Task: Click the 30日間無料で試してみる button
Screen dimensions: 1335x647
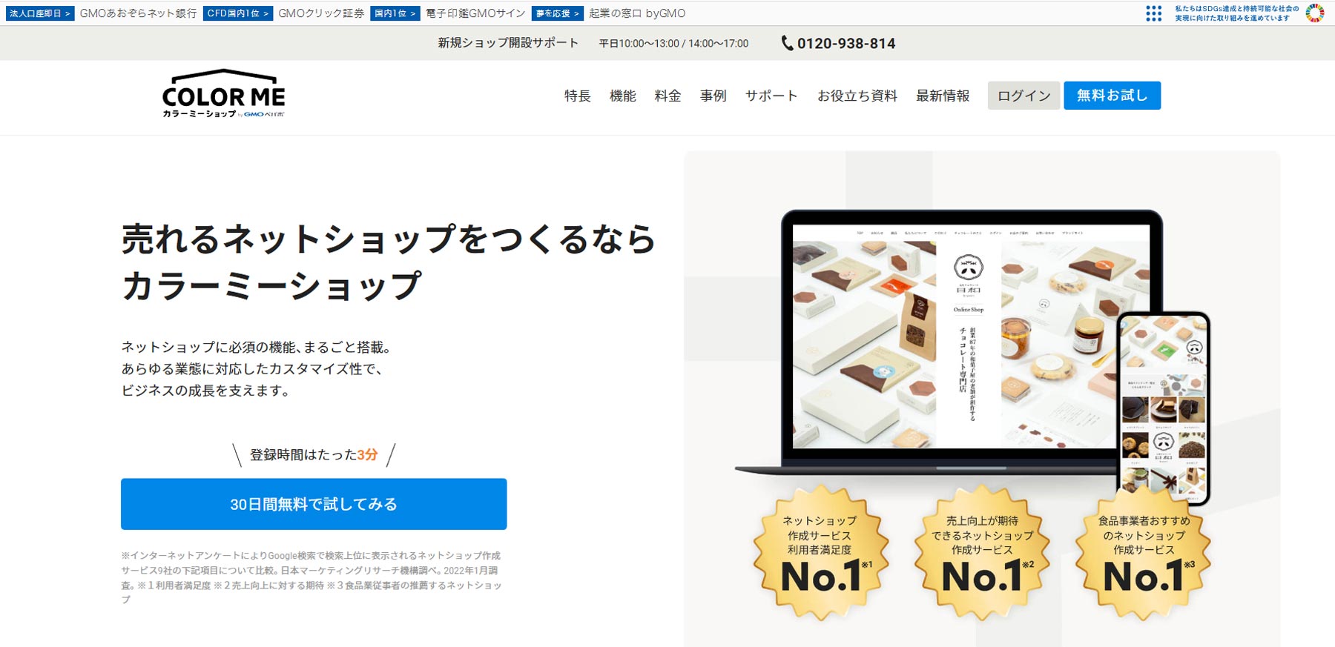Action: [314, 504]
